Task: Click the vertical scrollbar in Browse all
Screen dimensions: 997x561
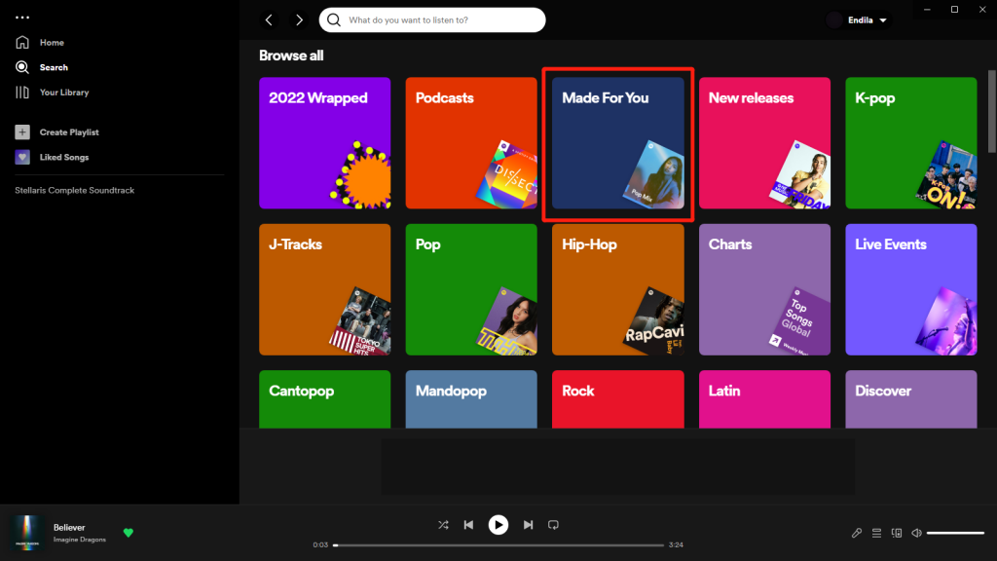Action: point(992,111)
